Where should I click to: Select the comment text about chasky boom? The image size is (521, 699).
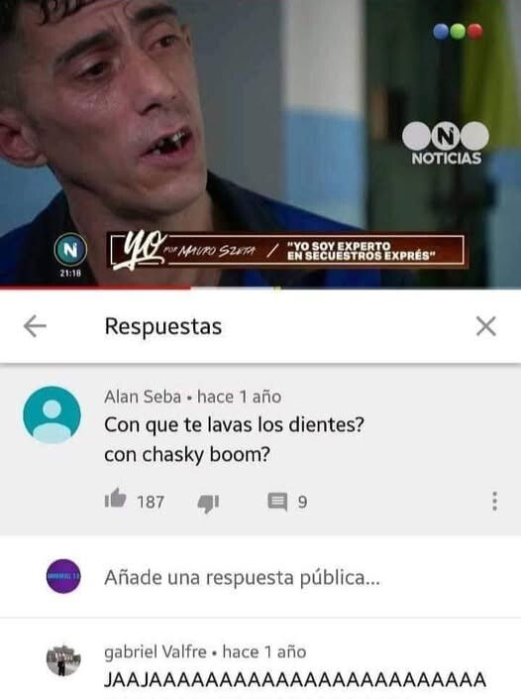coord(234,439)
